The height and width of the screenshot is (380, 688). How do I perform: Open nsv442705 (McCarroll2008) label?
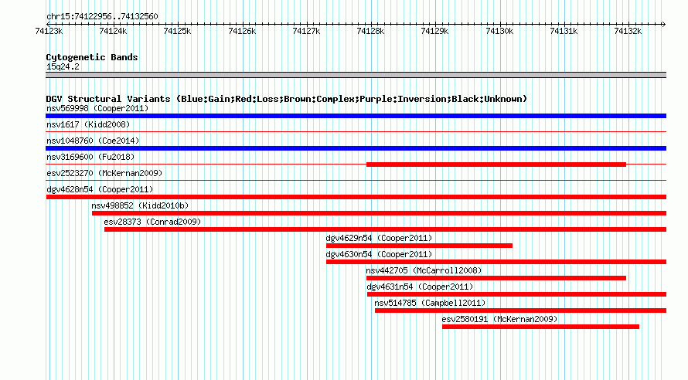(x=424, y=270)
